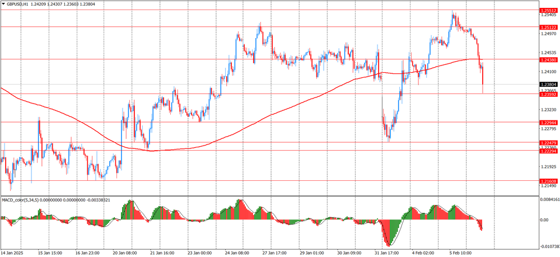Click the MACD scale value -0.0107387
This screenshot has width=560, height=257.
[x=549, y=245]
